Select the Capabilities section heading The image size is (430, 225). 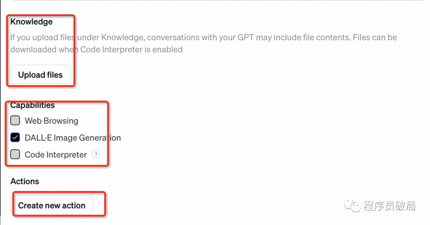coord(33,106)
